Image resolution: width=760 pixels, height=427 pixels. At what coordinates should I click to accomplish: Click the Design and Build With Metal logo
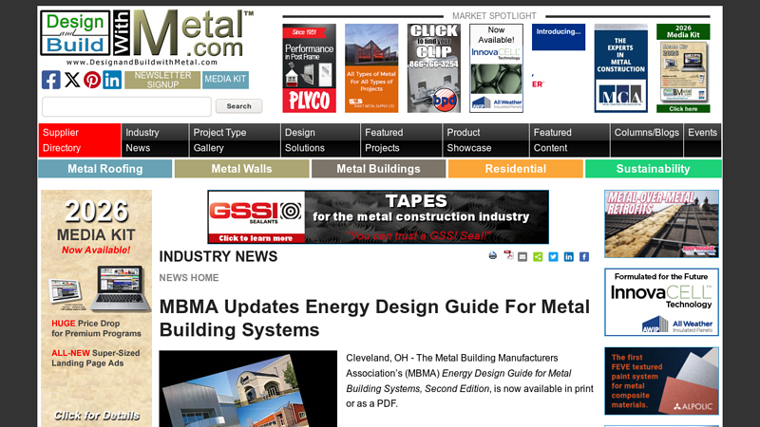point(147,38)
